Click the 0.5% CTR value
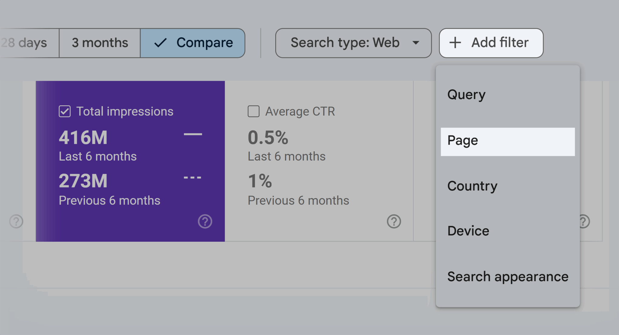Screen dimensions: 619x335 (268, 138)
